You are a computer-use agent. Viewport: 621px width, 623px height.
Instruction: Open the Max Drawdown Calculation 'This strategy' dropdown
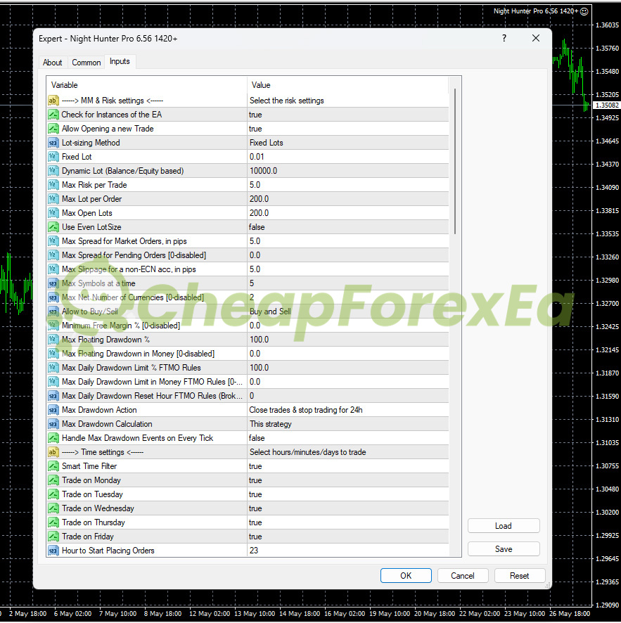[x=347, y=424]
